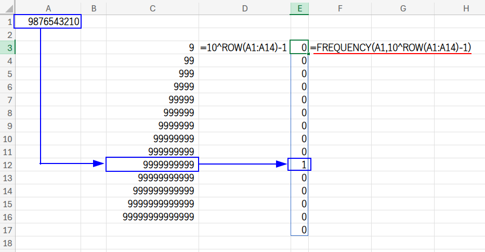The width and height of the screenshot is (485, 252).
Task: Select active cell E3 showing 0
Action: (x=299, y=47)
